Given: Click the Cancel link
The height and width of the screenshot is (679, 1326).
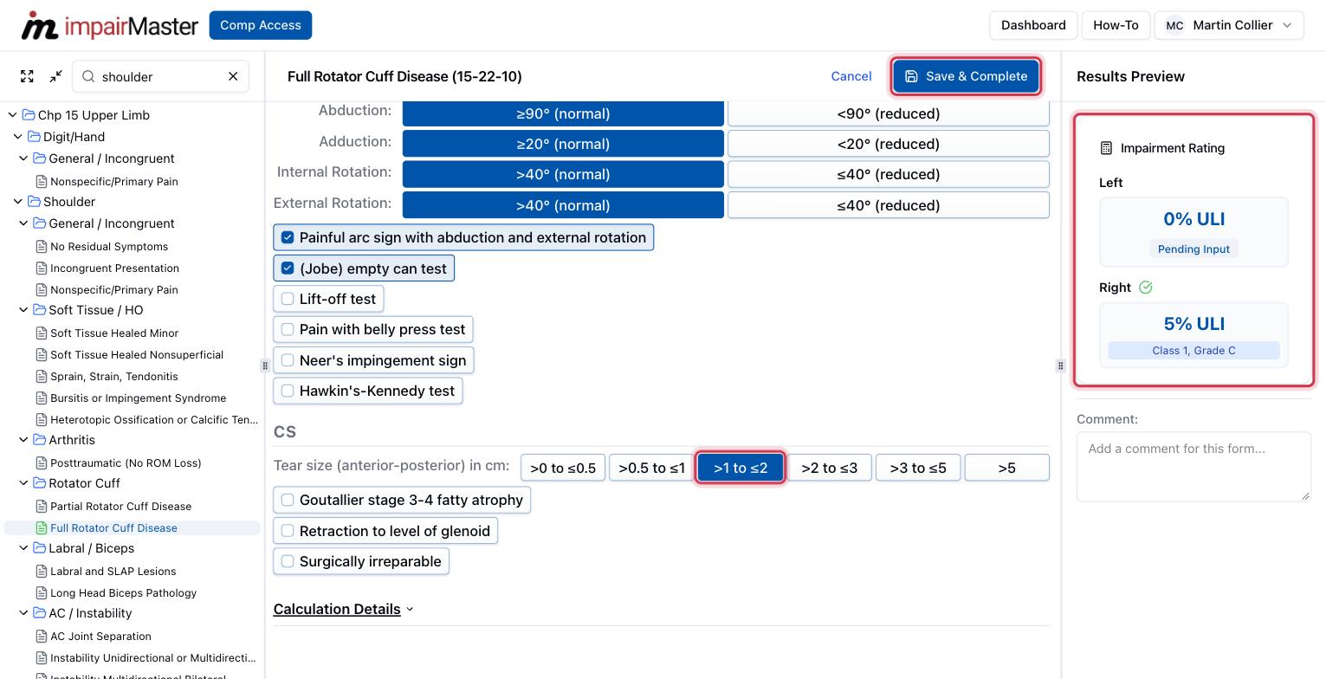Looking at the screenshot, I should pos(851,76).
